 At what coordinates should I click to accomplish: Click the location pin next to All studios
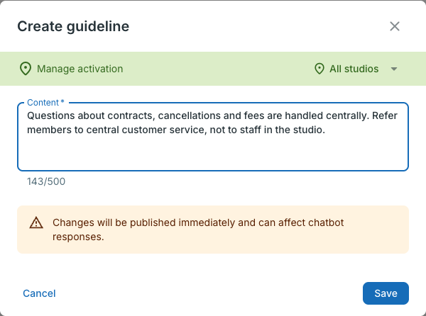(319, 69)
